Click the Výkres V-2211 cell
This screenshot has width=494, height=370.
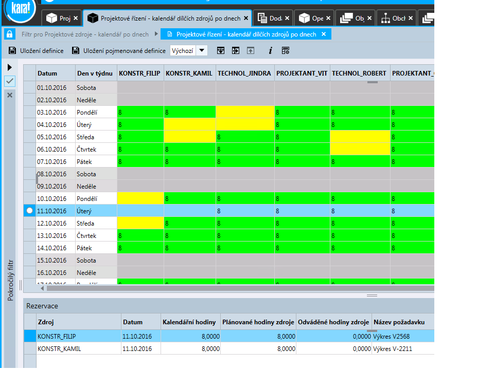tap(403, 348)
